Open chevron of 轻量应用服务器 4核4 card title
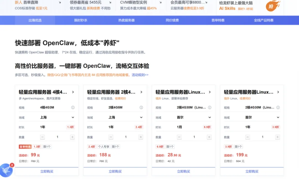Viewport: 299px width, 179px height. point(73,92)
